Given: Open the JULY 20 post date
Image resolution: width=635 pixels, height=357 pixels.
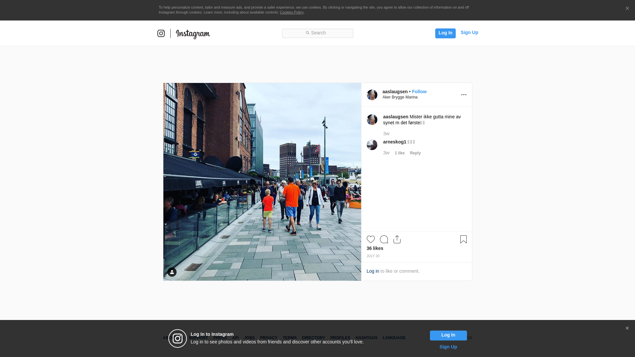Looking at the screenshot, I should [x=373, y=256].
